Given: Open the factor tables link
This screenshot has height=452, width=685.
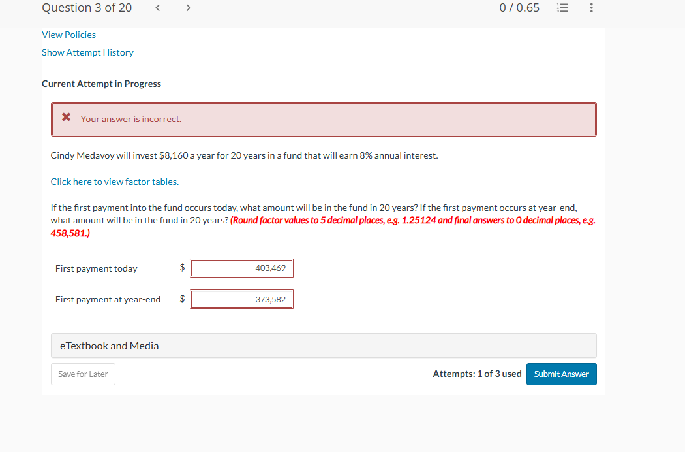Looking at the screenshot, I should 114,182.
